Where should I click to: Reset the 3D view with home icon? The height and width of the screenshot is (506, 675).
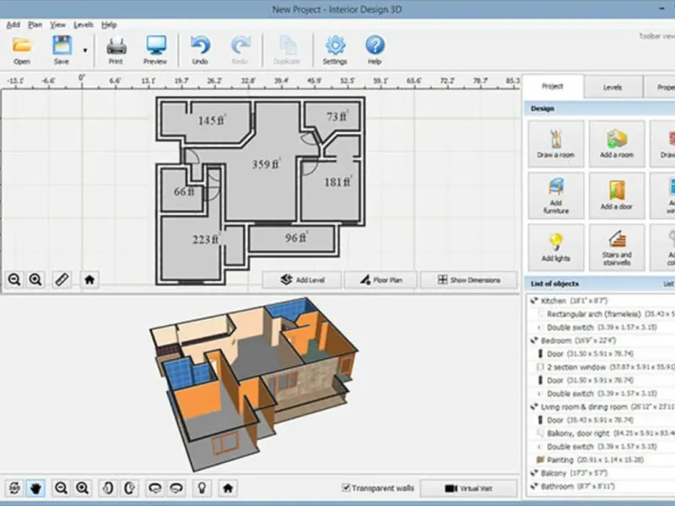tap(228, 488)
